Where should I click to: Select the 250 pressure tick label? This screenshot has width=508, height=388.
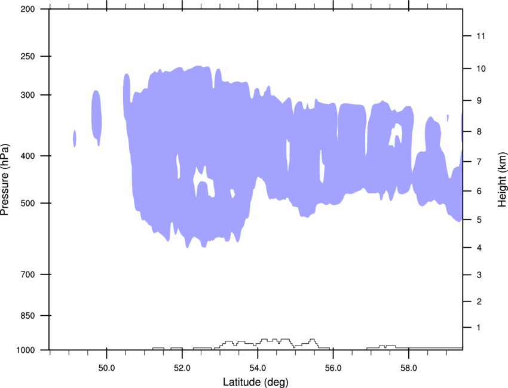pyautogui.click(x=27, y=56)
